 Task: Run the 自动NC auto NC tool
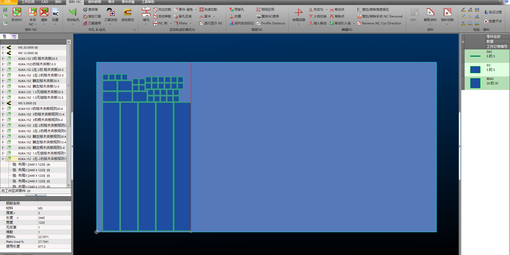[17, 15]
